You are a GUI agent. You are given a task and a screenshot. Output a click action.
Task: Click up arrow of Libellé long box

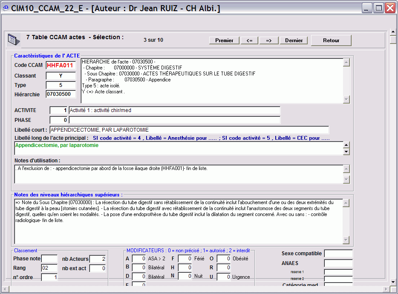[346, 145]
